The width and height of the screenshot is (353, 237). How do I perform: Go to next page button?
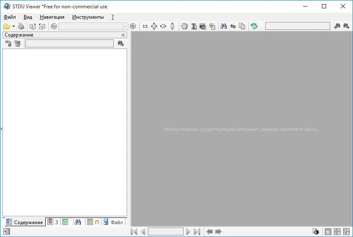(188, 232)
